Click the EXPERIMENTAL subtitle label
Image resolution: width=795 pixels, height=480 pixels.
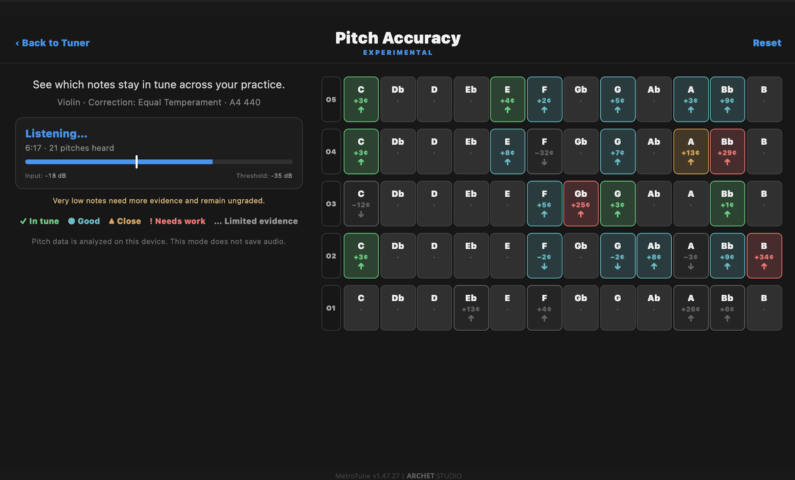tap(398, 53)
